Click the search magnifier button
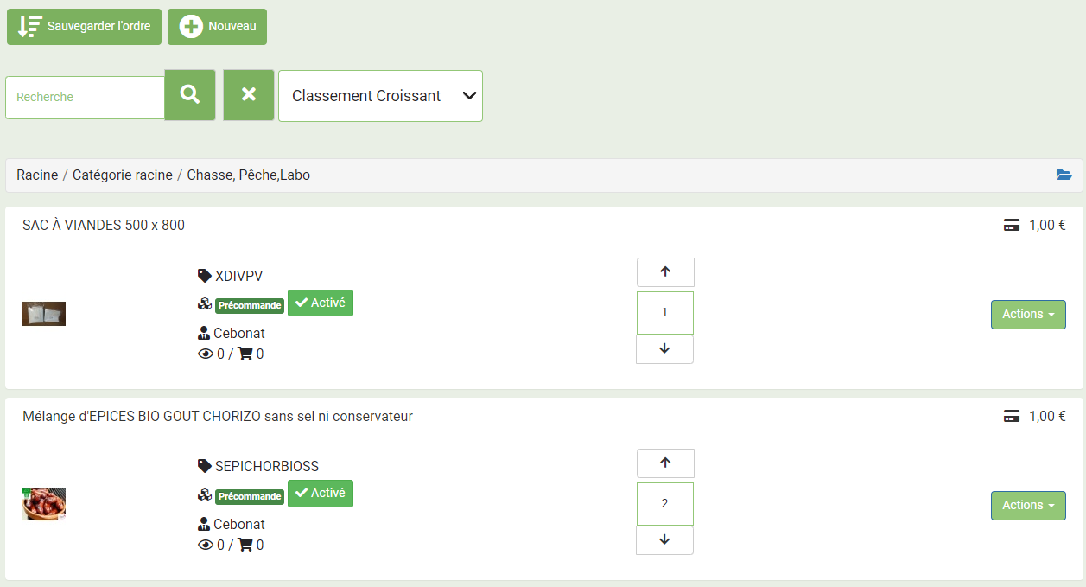The image size is (1086, 587). pos(190,95)
